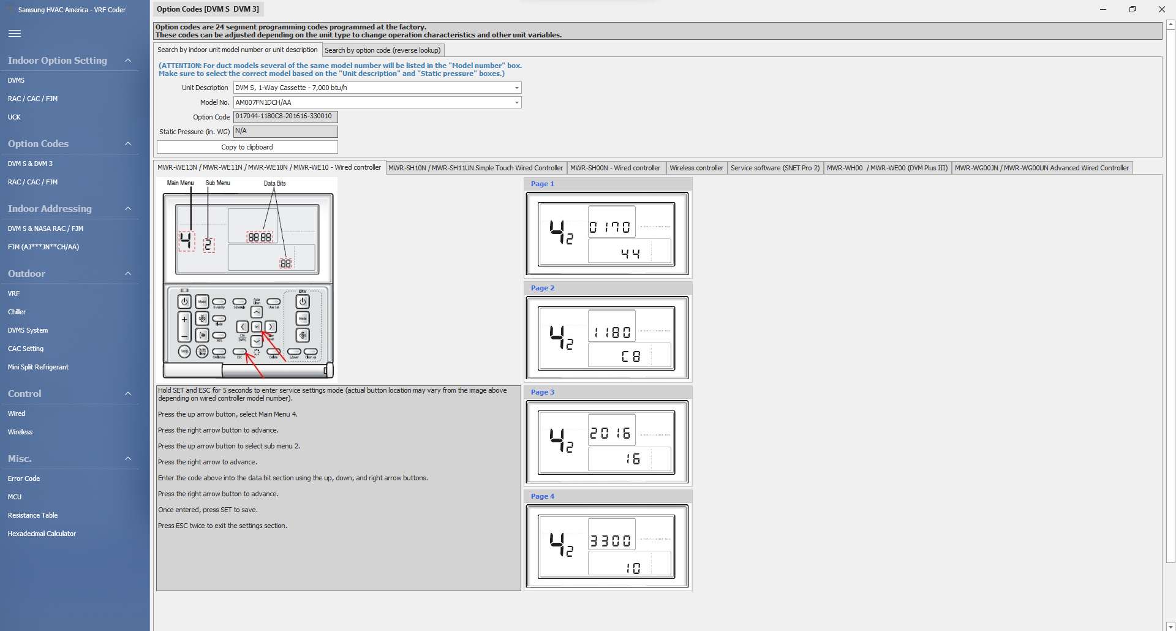Click the Option Code field

pos(285,116)
